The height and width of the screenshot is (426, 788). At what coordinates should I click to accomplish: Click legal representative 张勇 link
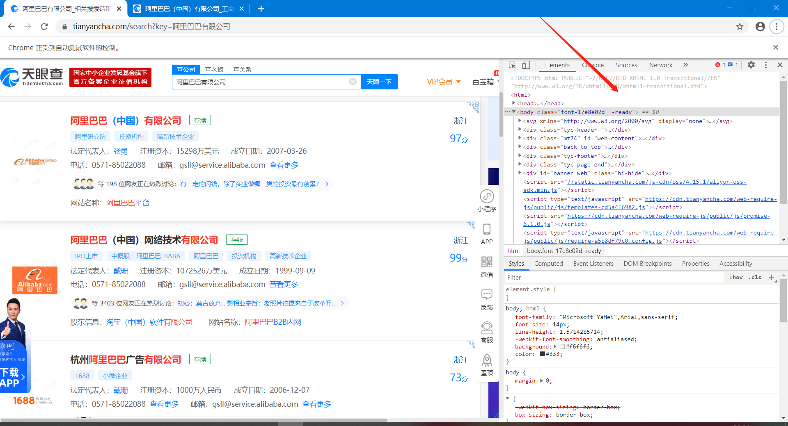(x=120, y=151)
